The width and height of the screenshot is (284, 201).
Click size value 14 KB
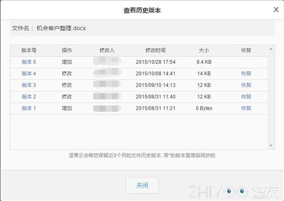204,74
